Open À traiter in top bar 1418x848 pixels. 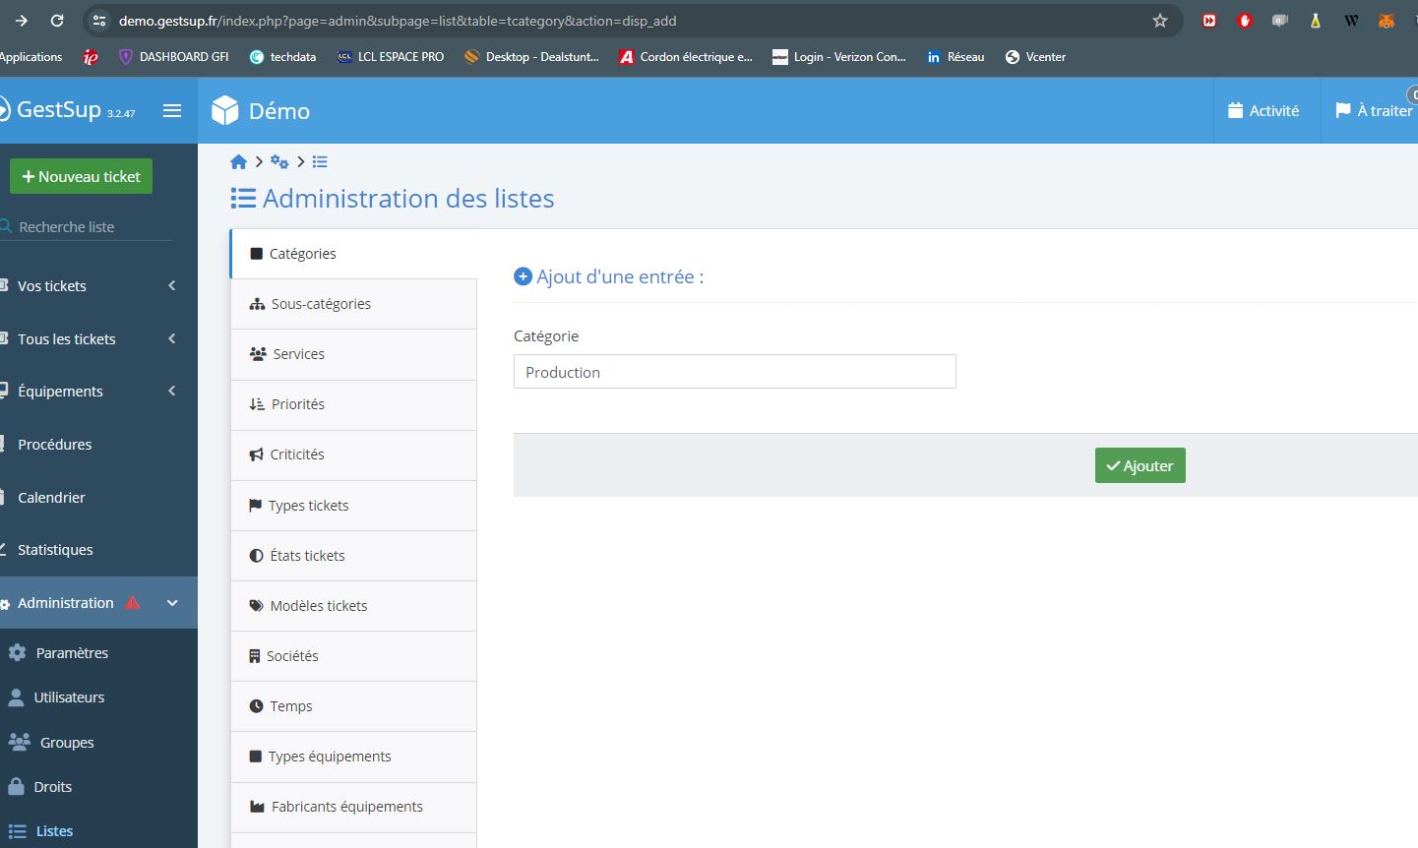(1374, 110)
